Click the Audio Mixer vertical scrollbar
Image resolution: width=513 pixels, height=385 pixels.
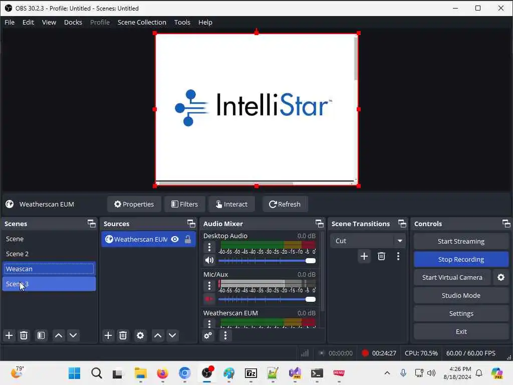323,272
